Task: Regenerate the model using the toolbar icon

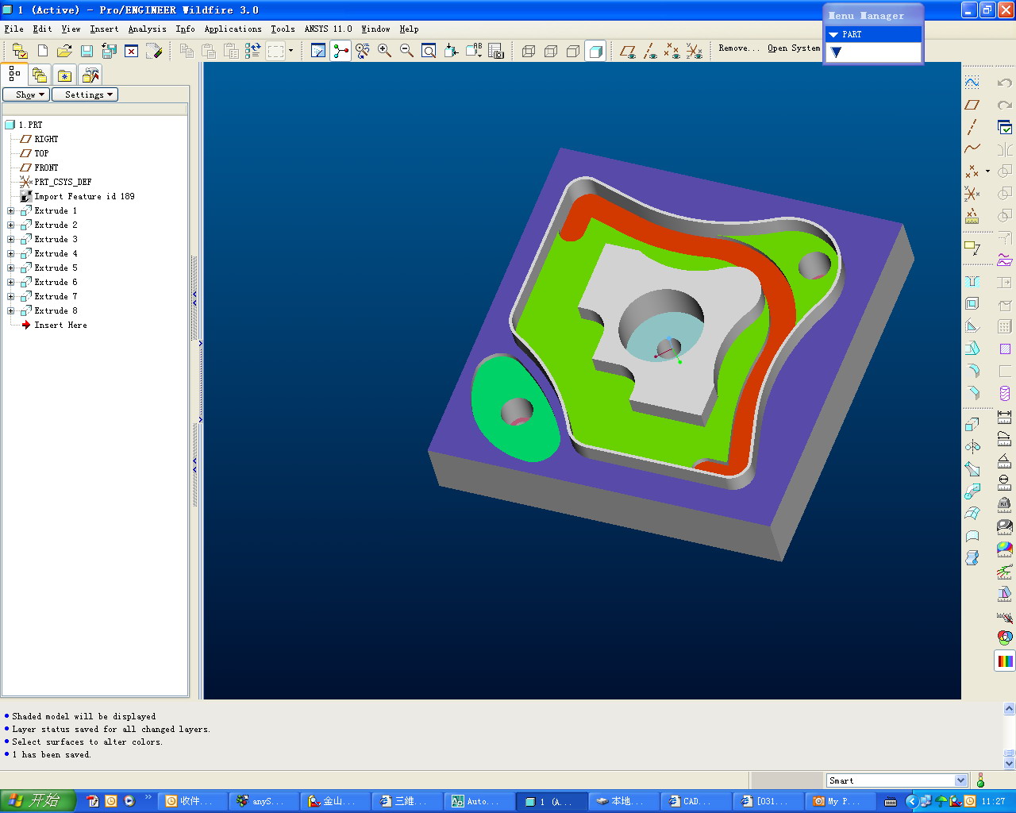Action: (x=253, y=51)
